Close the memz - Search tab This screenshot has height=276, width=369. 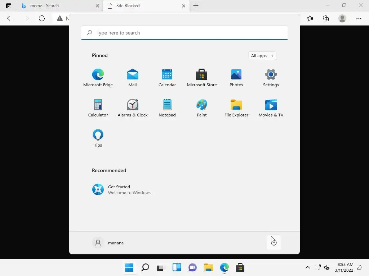97,6
